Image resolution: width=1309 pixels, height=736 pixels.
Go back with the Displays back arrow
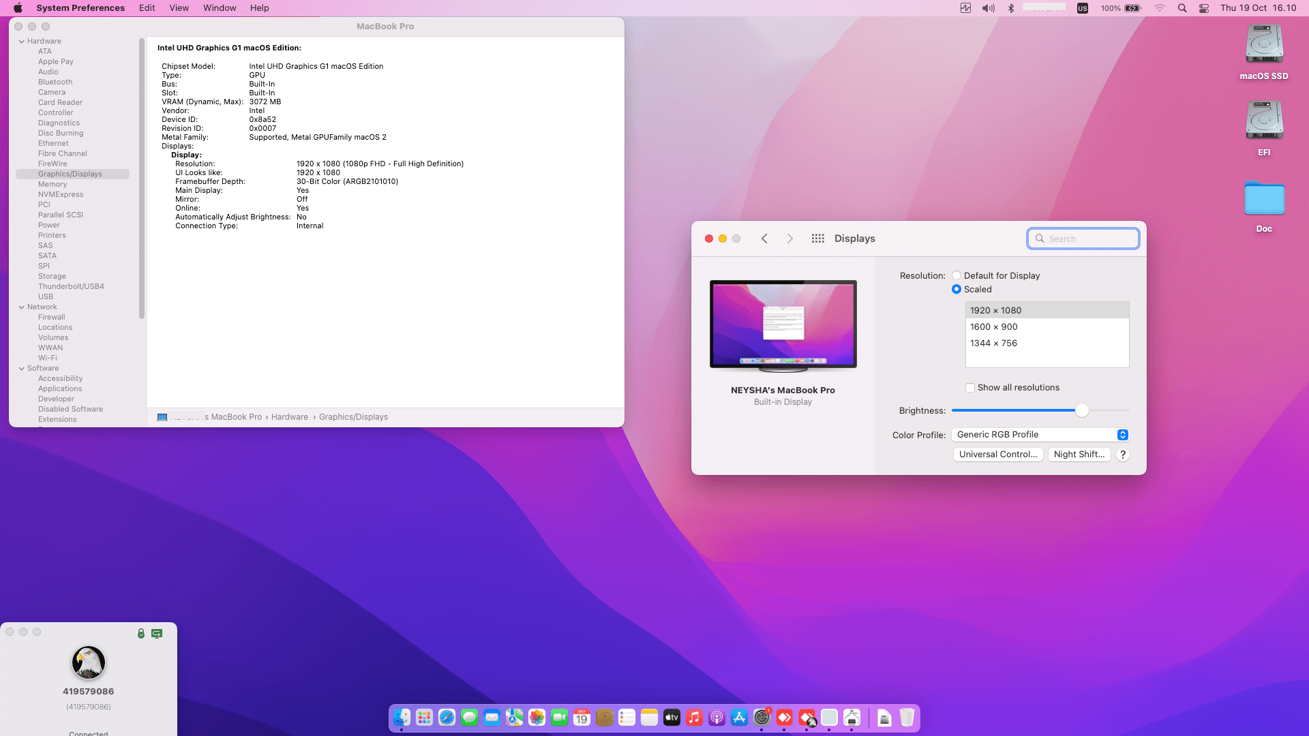point(764,239)
